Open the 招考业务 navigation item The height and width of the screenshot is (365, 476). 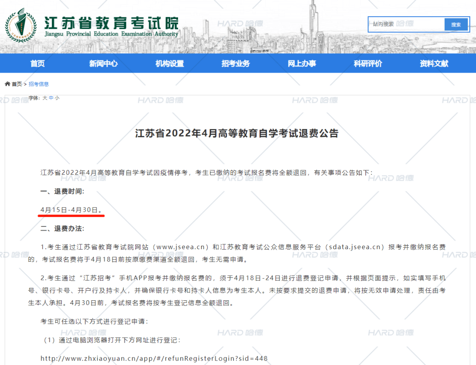tap(235, 63)
